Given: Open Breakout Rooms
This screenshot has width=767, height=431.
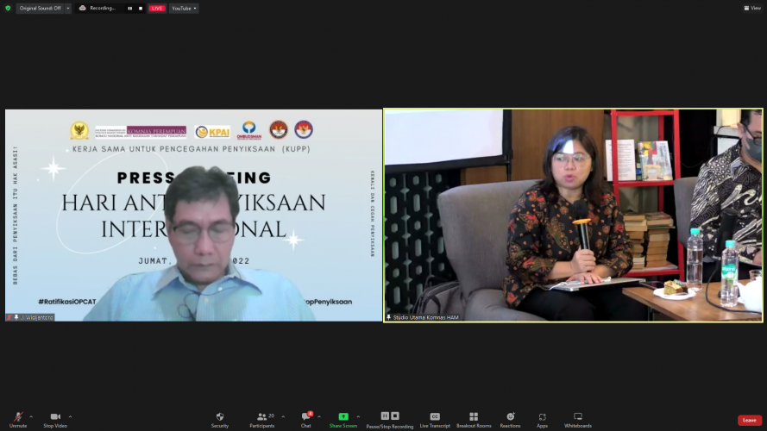Looking at the screenshot, I should 473,417.
